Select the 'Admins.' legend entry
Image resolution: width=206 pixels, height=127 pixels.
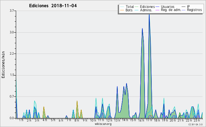[x=146, y=10]
